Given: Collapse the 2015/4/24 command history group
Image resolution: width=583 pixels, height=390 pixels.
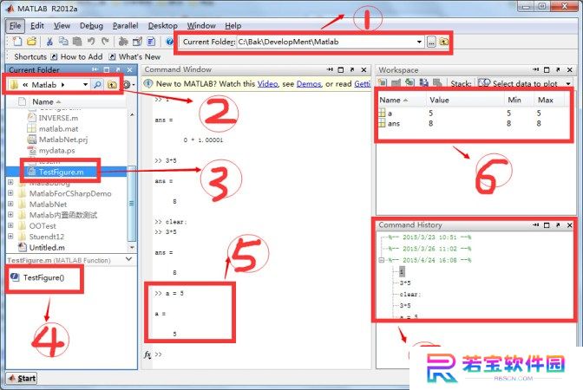Looking at the screenshot, I should 382,260.
